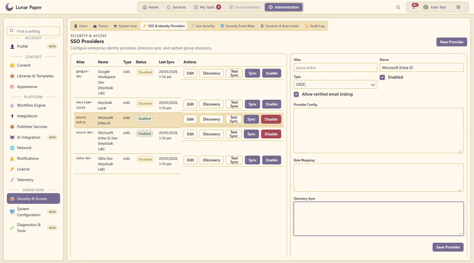Disable the azure-dev provider
The image size is (474, 263).
tap(271, 134)
